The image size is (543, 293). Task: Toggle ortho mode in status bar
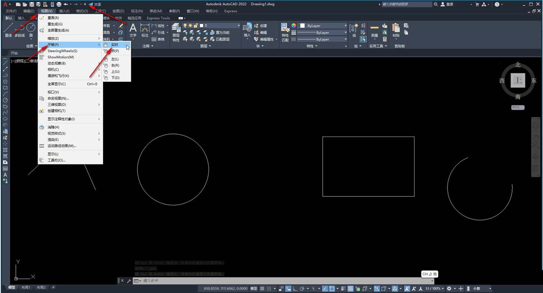coord(295,288)
